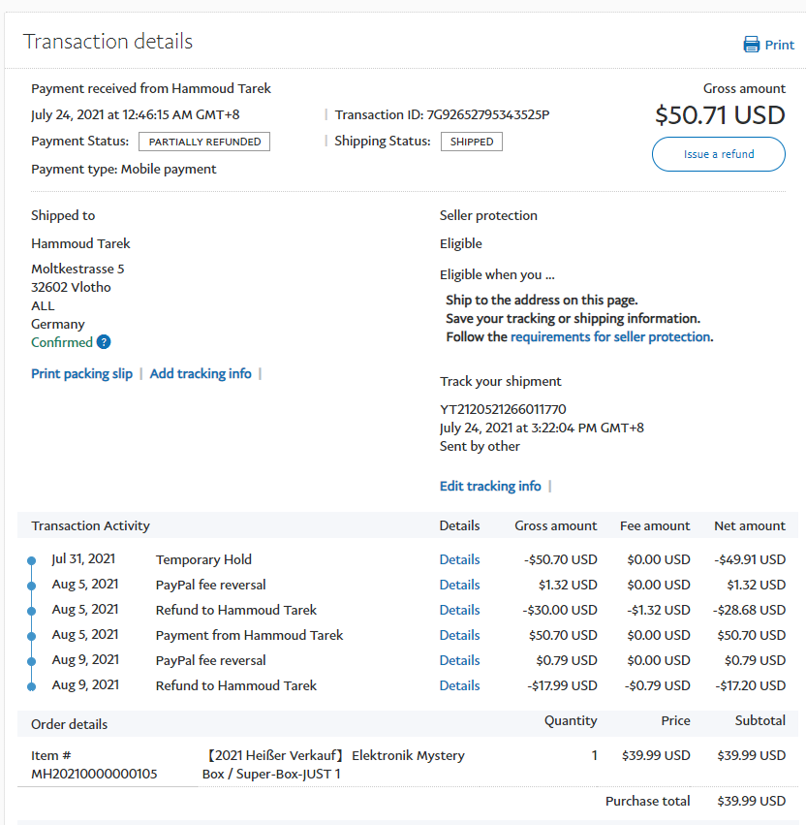Click the SHIPPED status badge
Screen dimensions: 806x825
point(472,142)
